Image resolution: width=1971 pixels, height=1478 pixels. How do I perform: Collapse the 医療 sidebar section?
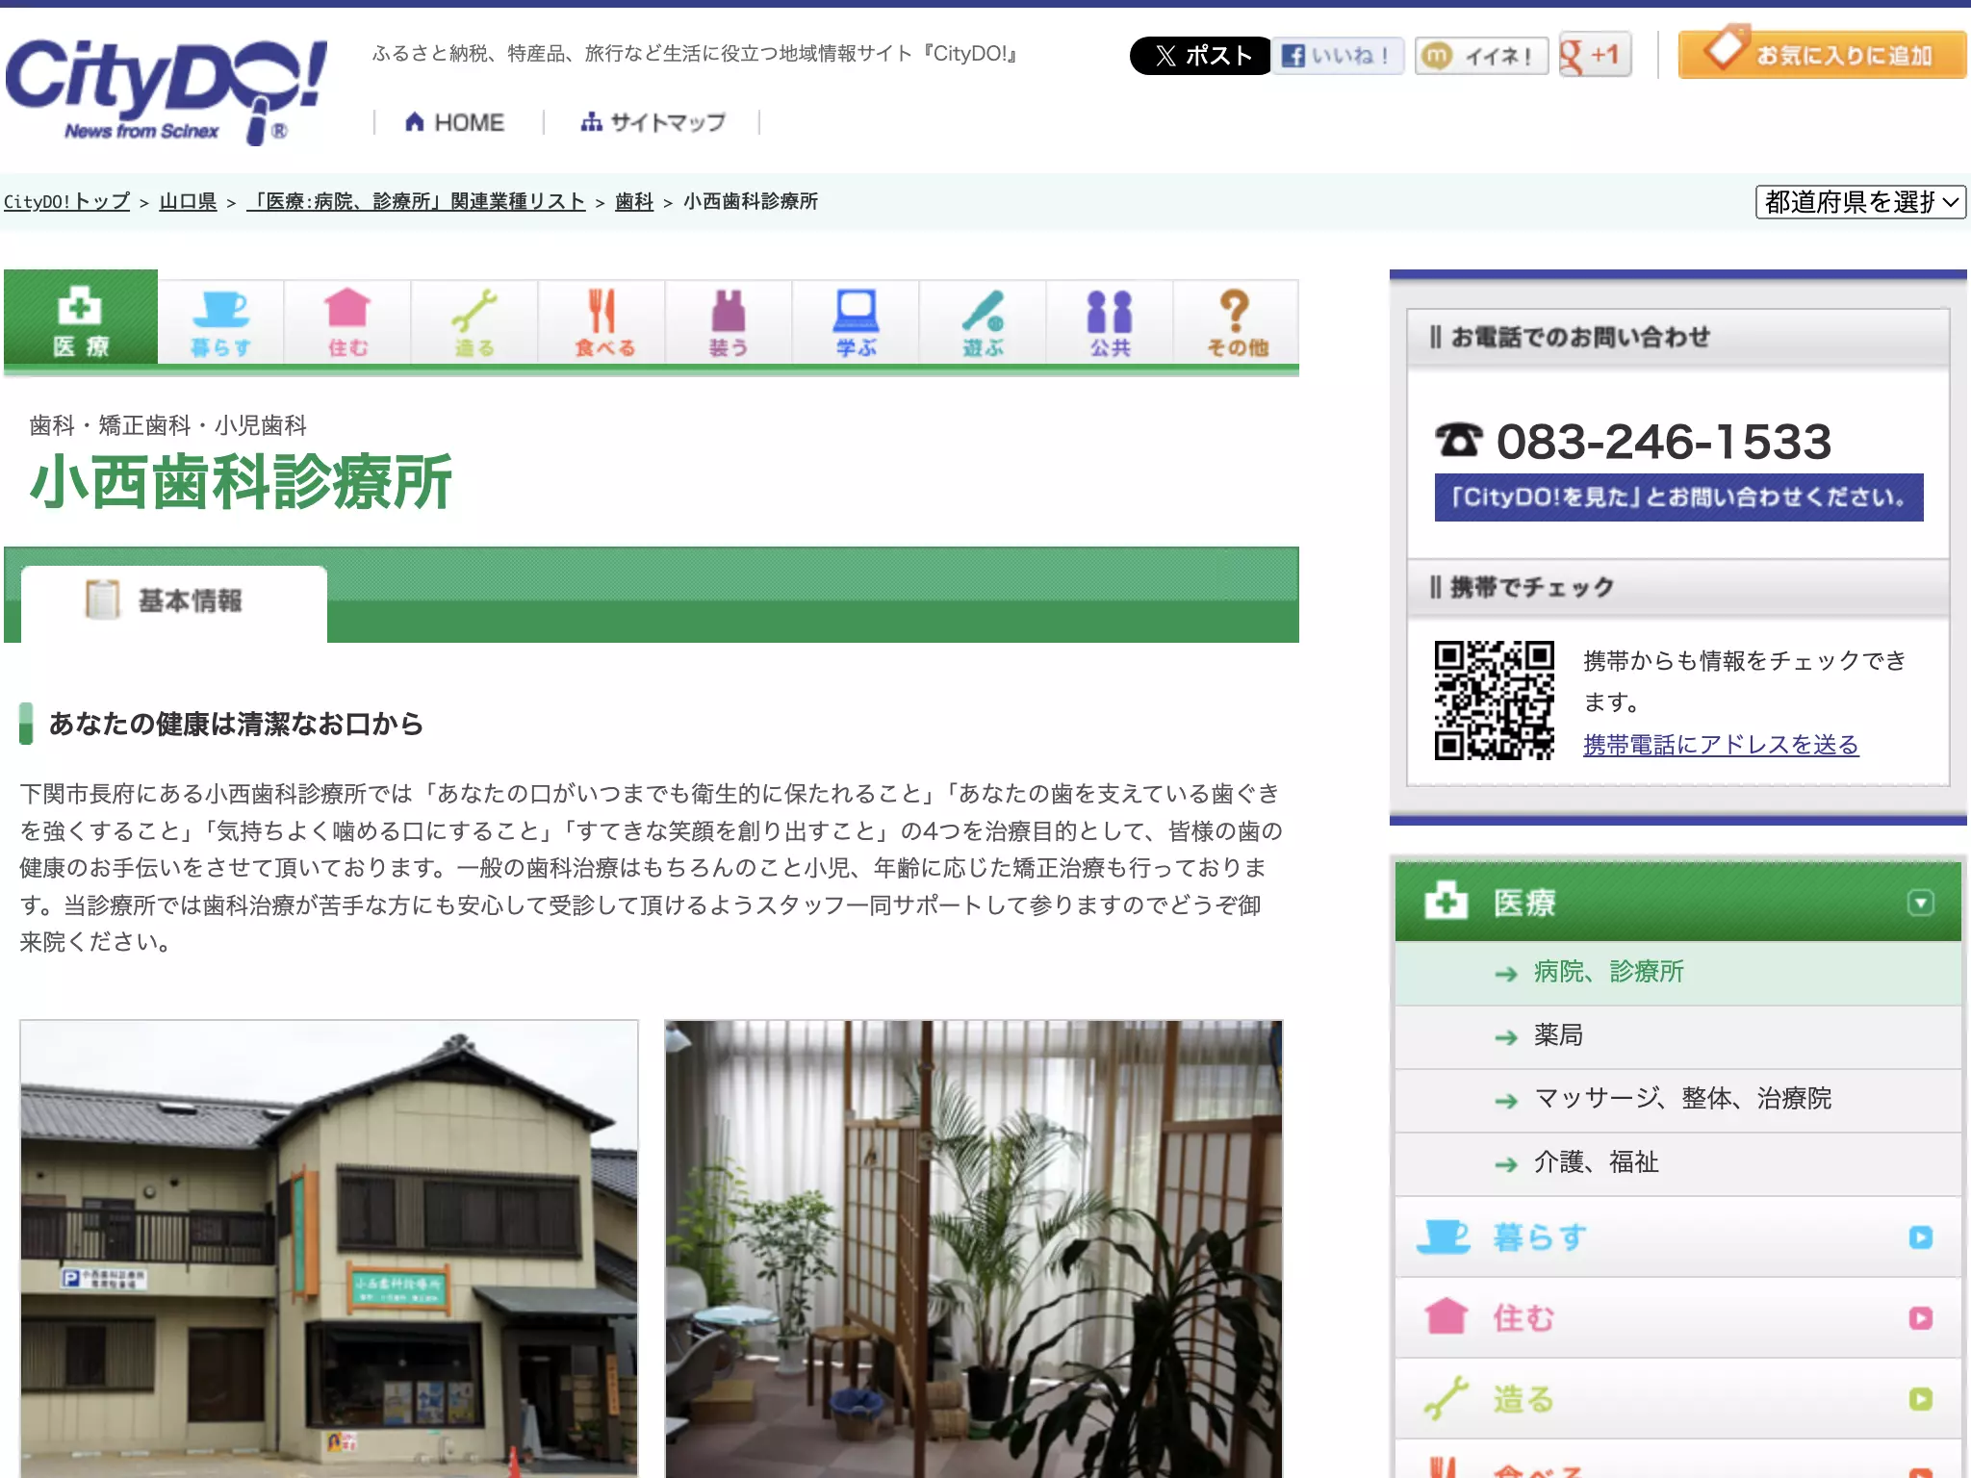point(1921,903)
